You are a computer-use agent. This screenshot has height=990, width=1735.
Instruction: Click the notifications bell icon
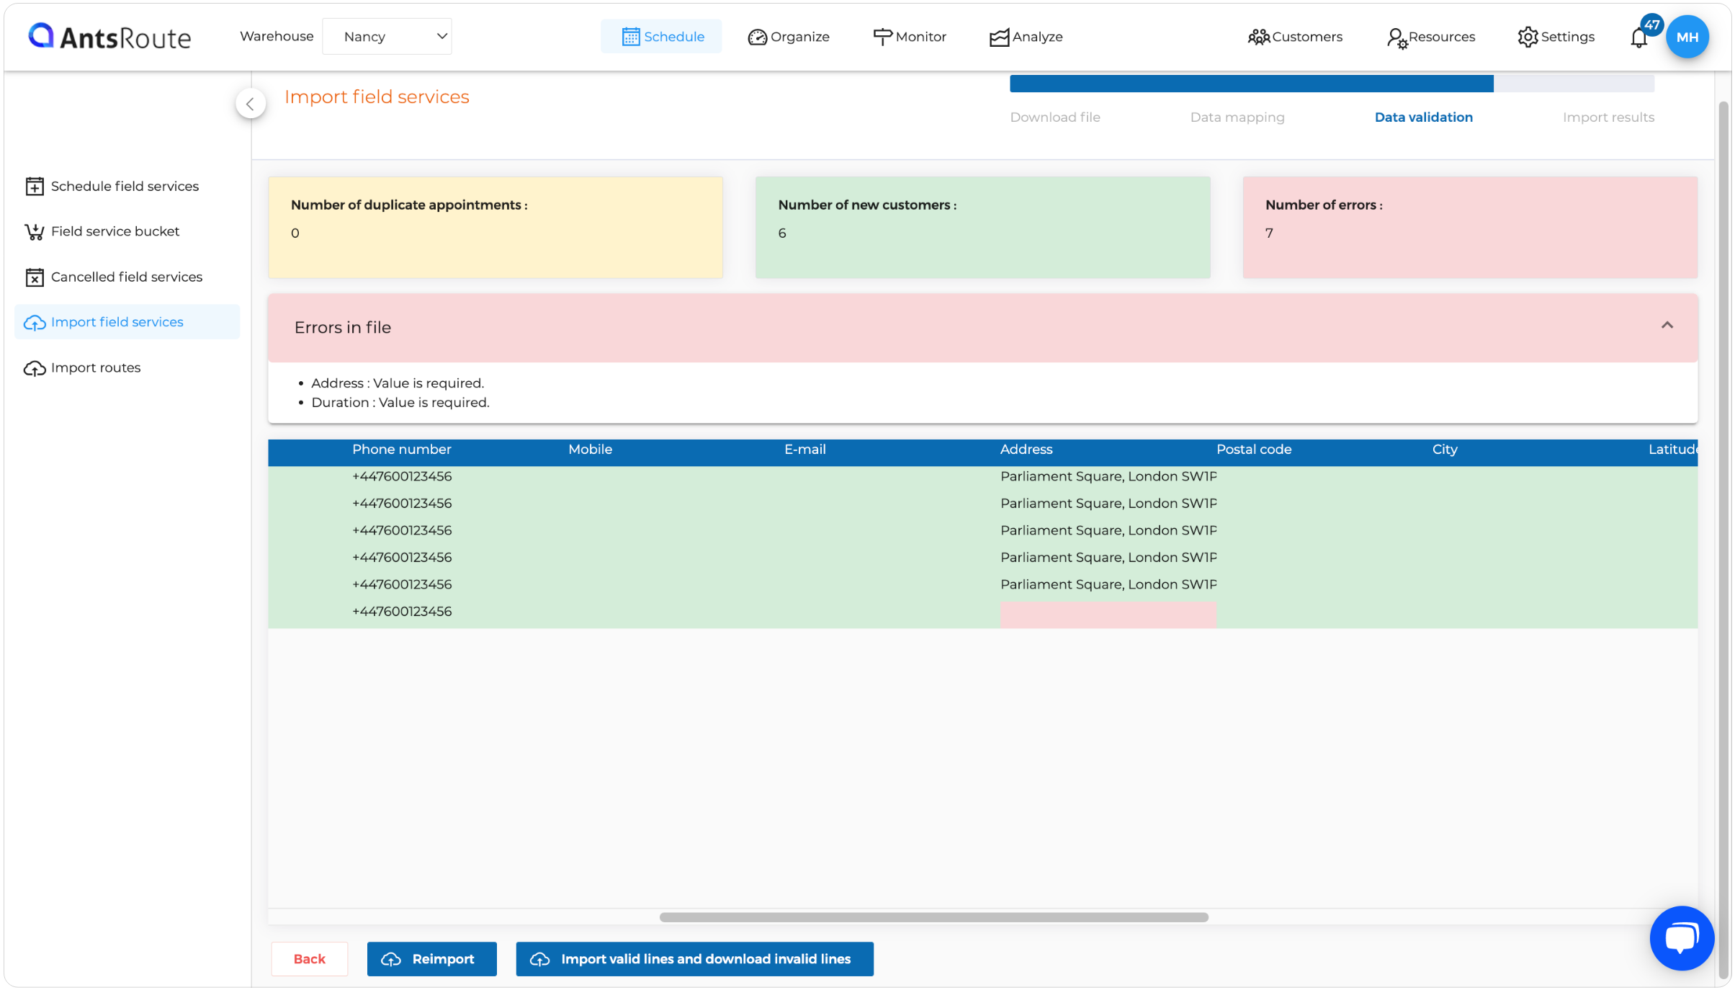click(1638, 37)
